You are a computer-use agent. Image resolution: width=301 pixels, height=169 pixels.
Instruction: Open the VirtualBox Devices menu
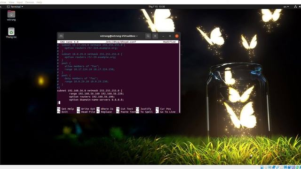coord(30,2)
